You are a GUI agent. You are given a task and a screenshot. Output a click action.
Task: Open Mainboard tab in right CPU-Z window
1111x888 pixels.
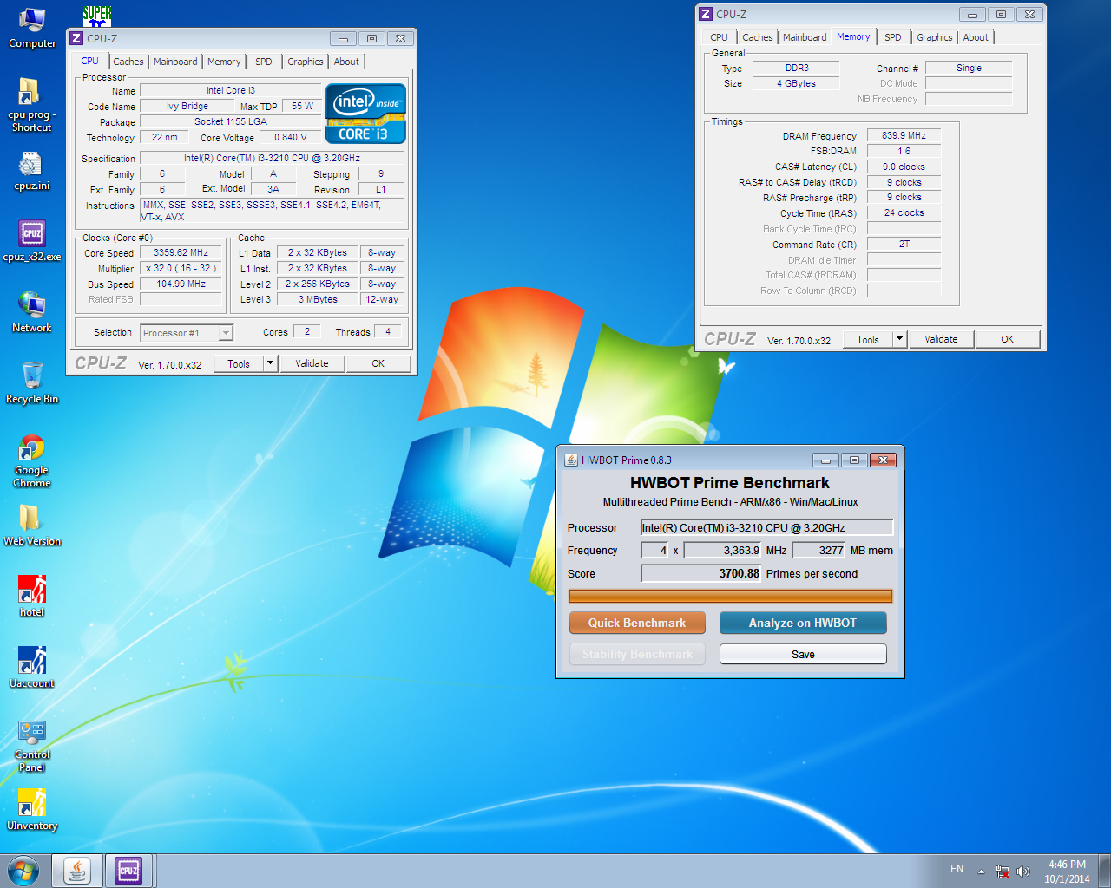pos(805,37)
